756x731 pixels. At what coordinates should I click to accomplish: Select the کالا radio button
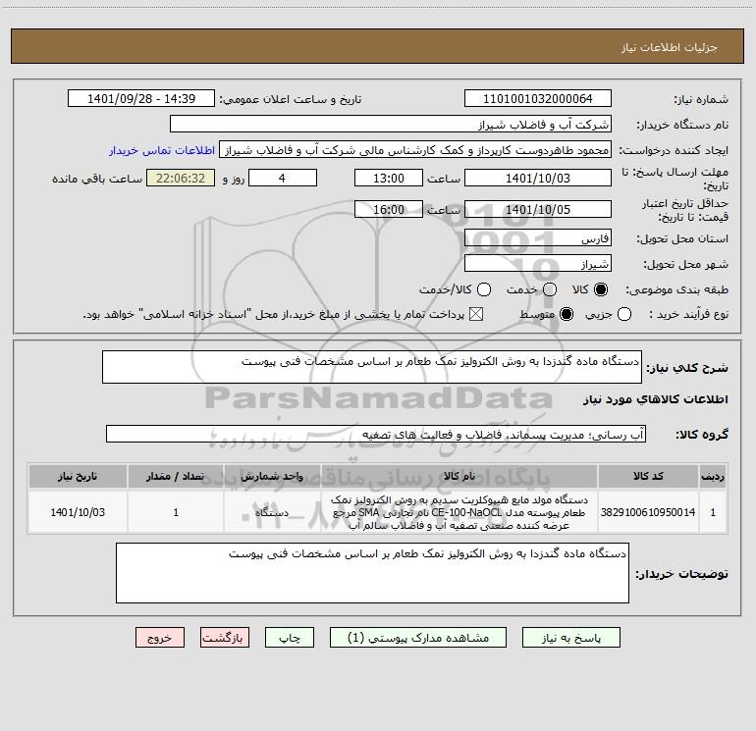(601, 289)
